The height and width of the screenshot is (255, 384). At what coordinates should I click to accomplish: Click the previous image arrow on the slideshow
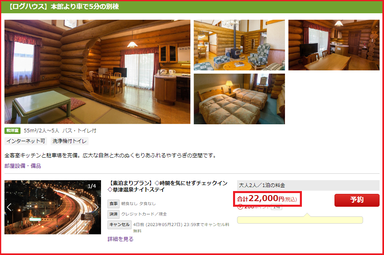[x=9, y=207]
